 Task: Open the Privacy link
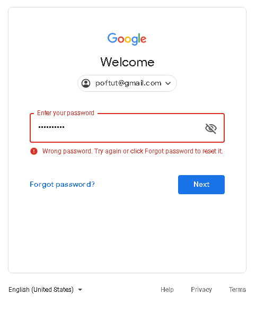(201, 289)
